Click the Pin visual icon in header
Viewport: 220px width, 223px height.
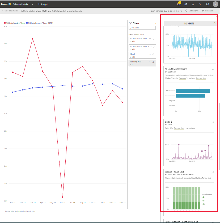pyautogui.click(x=202, y=11)
